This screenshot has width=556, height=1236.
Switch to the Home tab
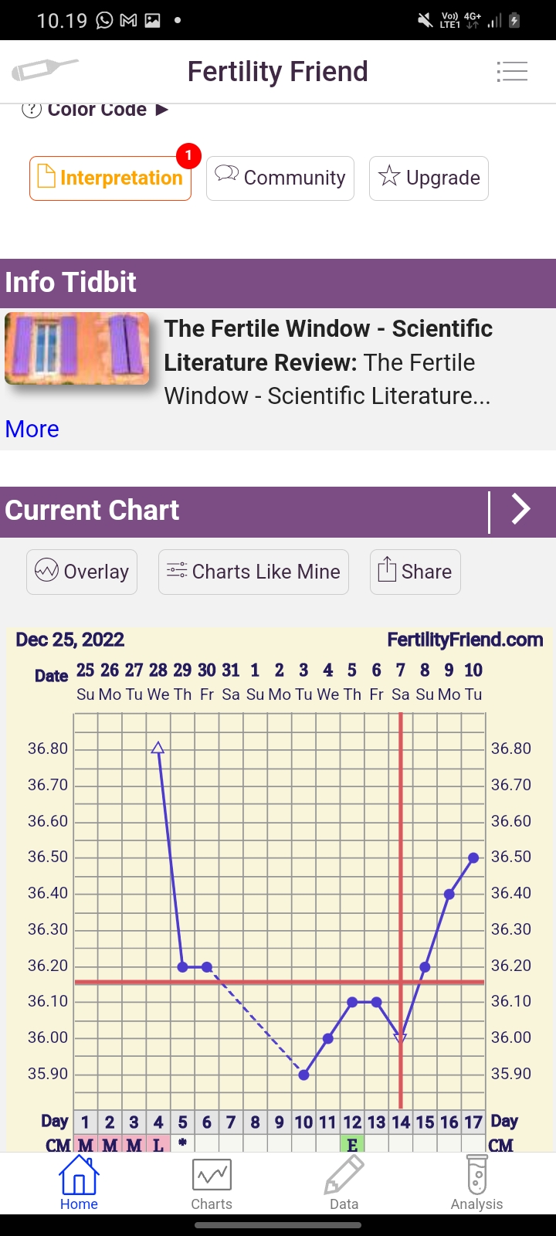coord(79,1183)
